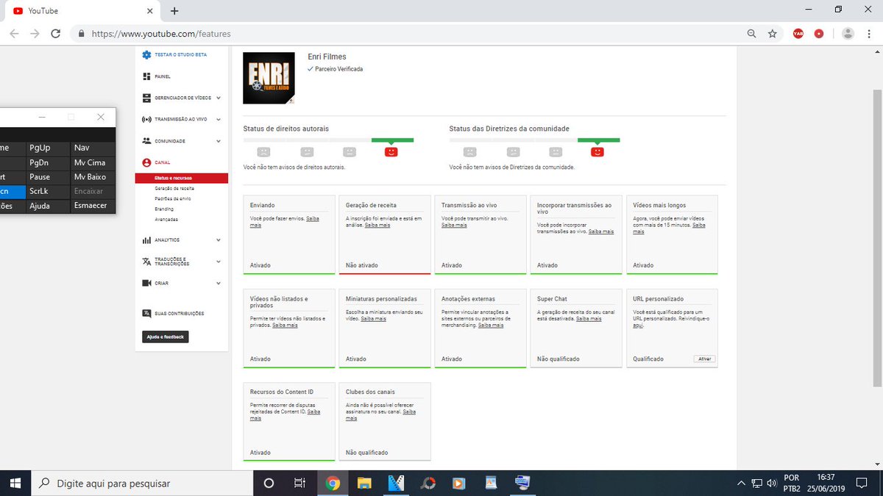Open Saiba mais in Geração de receita card
The width and height of the screenshot is (883, 496).
[377, 225]
